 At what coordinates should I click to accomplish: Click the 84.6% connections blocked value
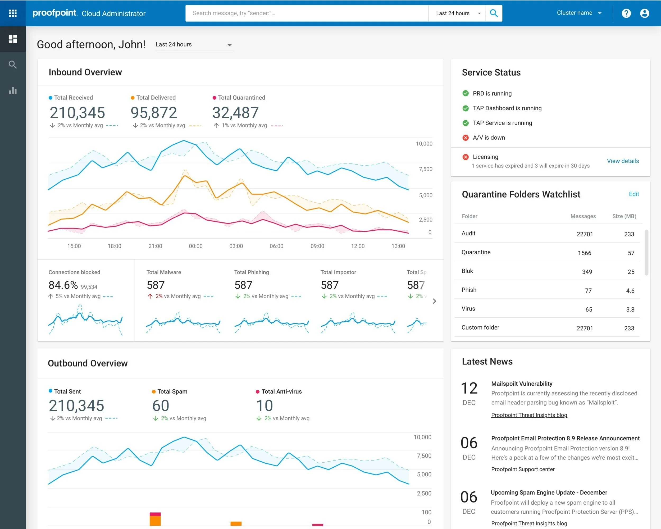(63, 285)
